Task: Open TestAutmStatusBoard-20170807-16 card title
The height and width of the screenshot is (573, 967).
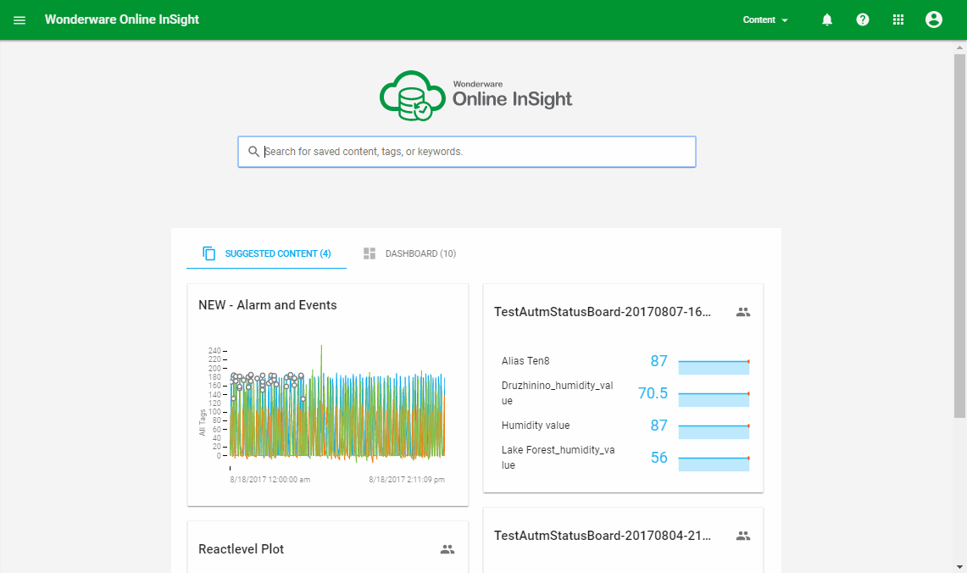Action: click(x=602, y=312)
